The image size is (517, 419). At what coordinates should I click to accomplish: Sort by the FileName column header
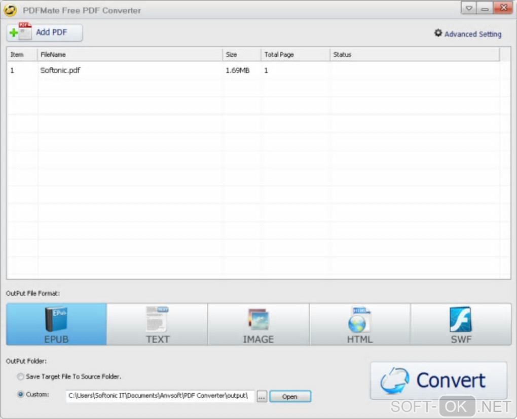[x=130, y=55]
